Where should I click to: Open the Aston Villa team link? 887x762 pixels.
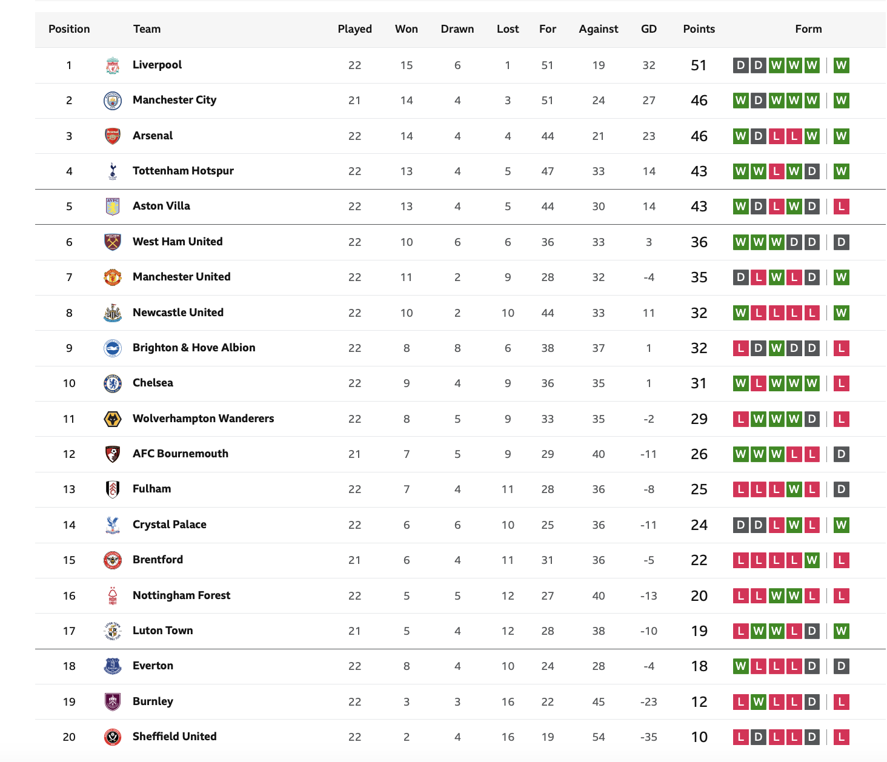pos(161,206)
